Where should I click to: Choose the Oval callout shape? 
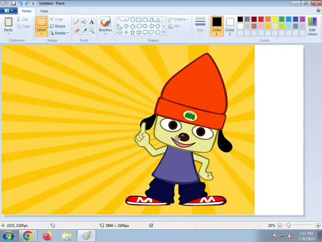pos(152,32)
